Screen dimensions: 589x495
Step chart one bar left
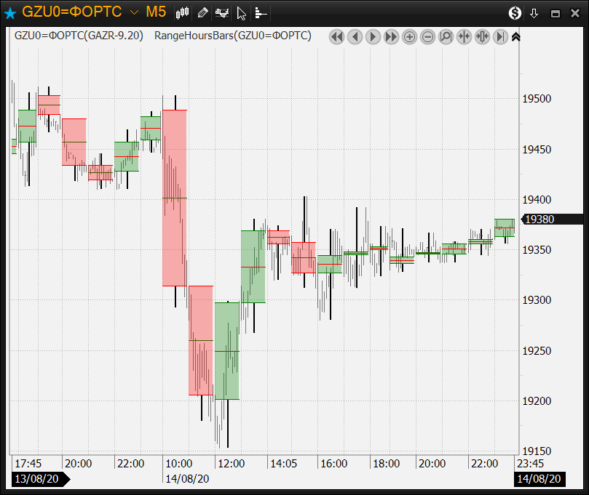click(355, 36)
